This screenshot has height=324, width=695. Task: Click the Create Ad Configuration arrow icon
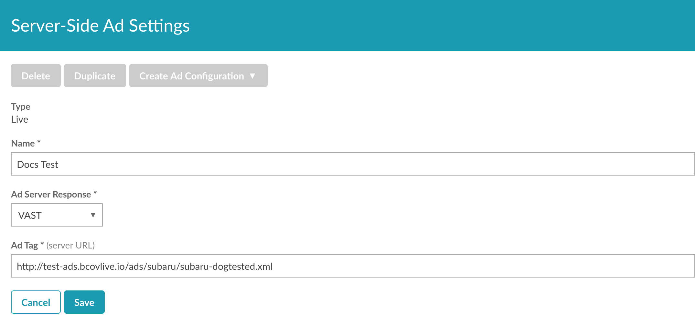[252, 76]
